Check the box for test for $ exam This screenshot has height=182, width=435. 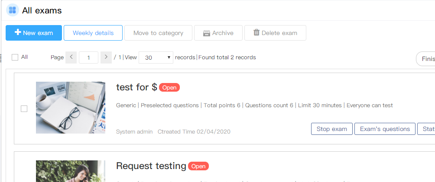(24, 109)
